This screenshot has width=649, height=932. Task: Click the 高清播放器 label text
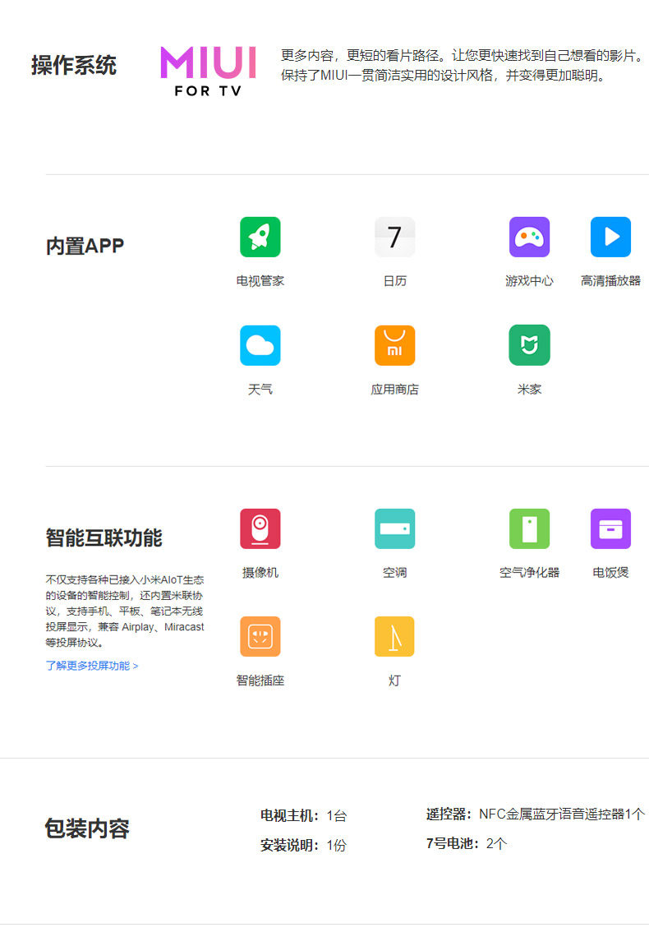click(x=610, y=280)
